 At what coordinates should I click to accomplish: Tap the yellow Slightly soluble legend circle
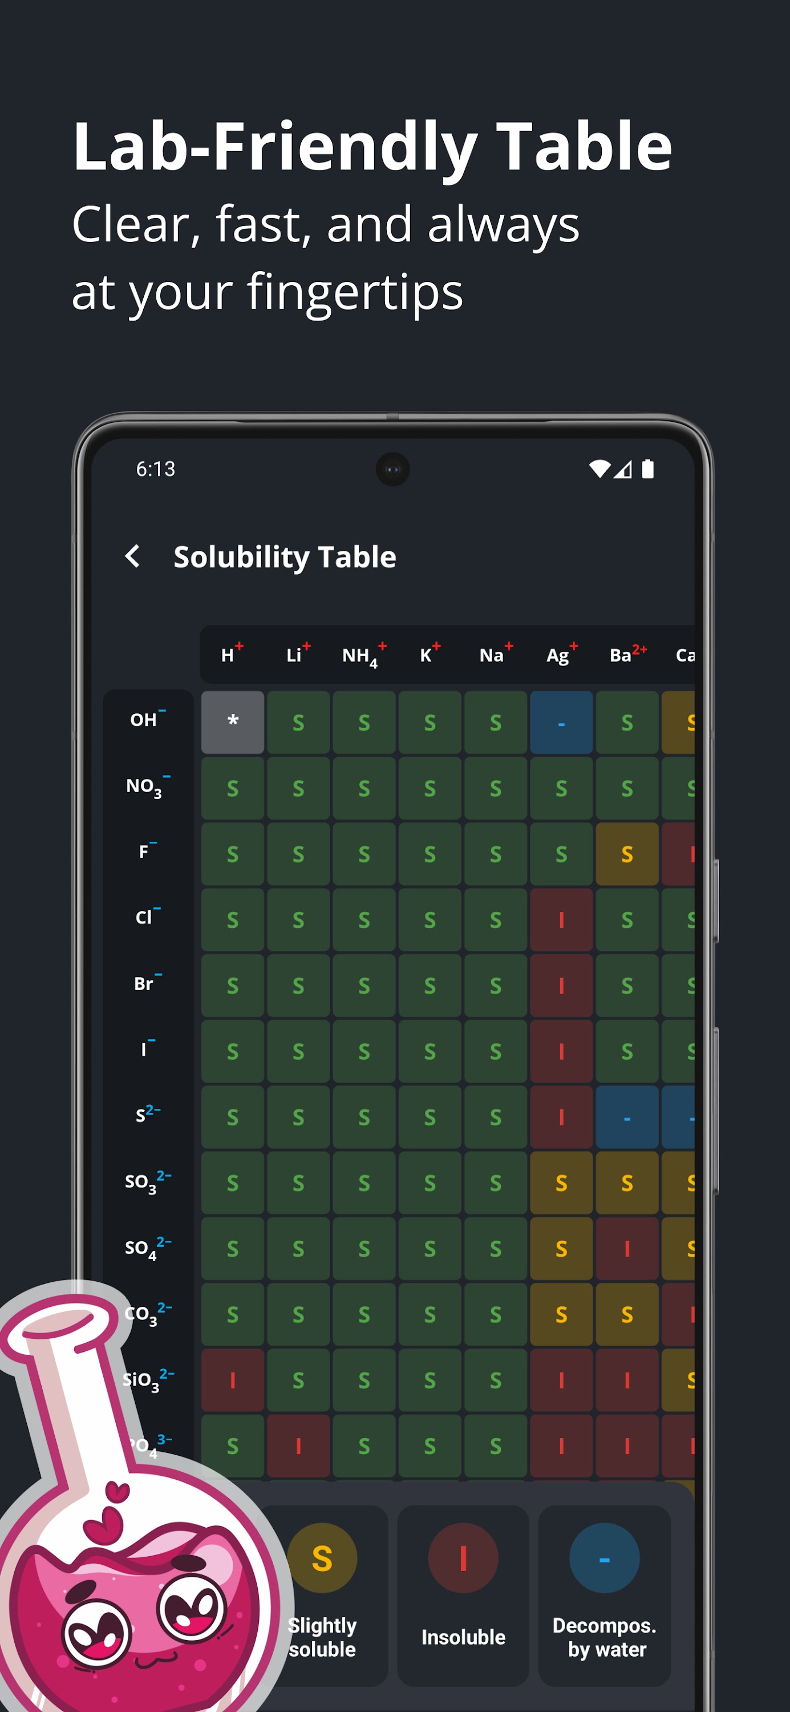[322, 1558]
